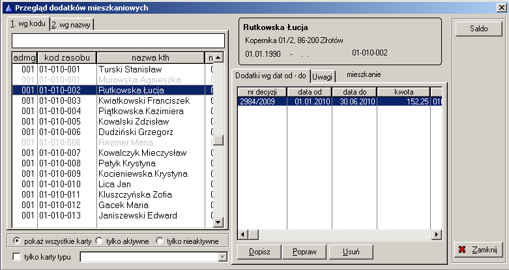Viewport: 509px width, 270px height.
Task: Select the row 'Piątkowska Kazimiera'
Action: pos(113,111)
